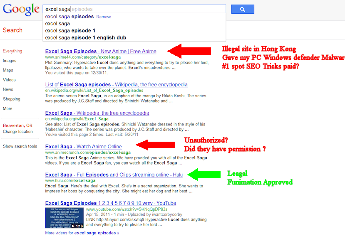Expand Show search tools
The height and width of the screenshot is (236, 345).
[x=20, y=146]
